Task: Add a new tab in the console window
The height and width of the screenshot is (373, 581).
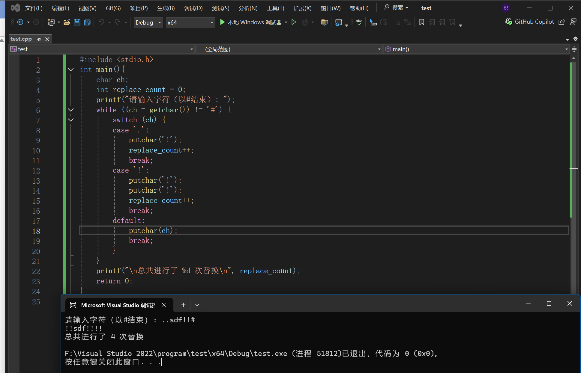Action: [183, 305]
